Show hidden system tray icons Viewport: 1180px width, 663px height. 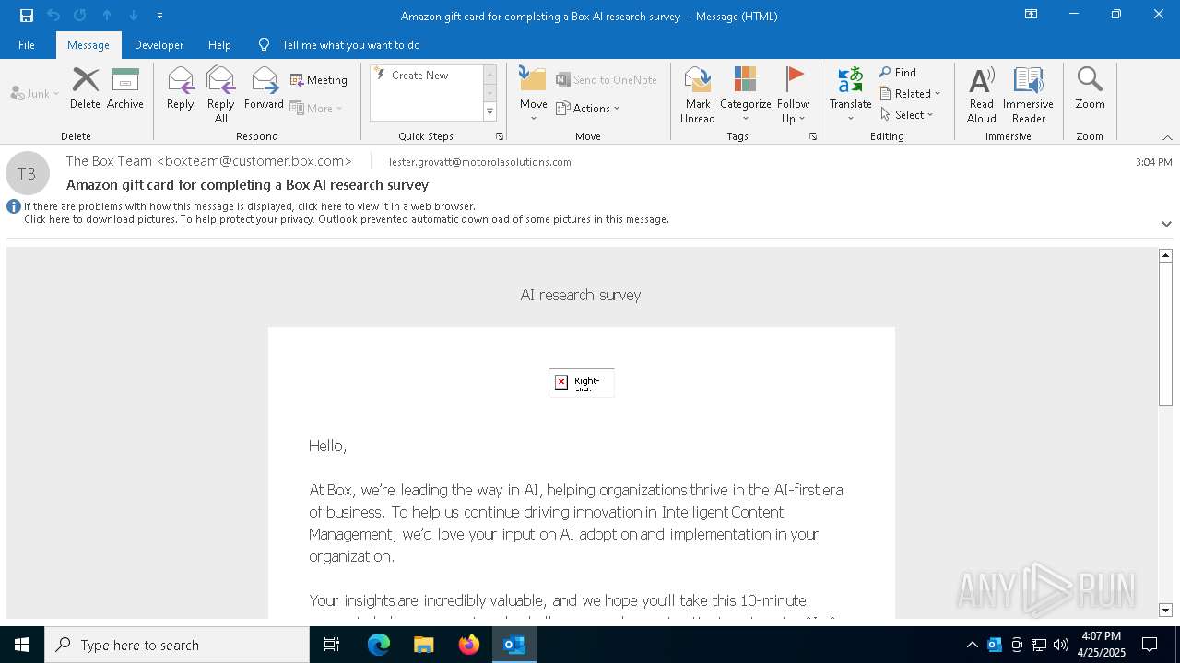pos(972,645)
